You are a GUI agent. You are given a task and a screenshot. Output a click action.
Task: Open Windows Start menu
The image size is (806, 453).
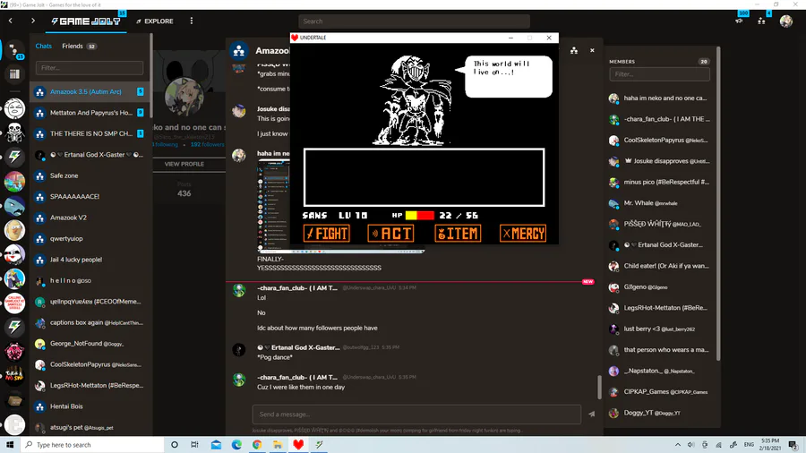coord(10,445)
